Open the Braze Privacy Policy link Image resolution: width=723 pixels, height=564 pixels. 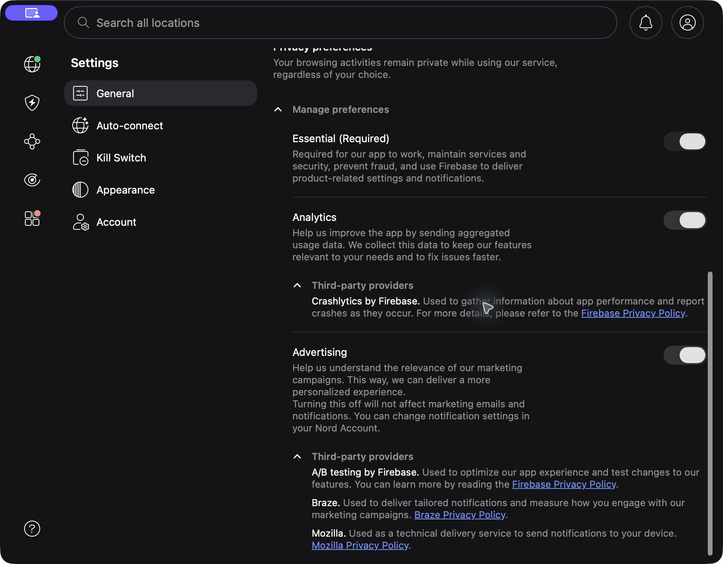pos(460,515)
